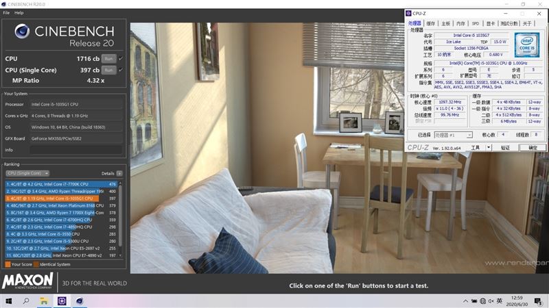The height and width of the screenshot is (308, 549).
Task: Click the 确定 button in CPU-Z
Action: [x=533, y=148]
